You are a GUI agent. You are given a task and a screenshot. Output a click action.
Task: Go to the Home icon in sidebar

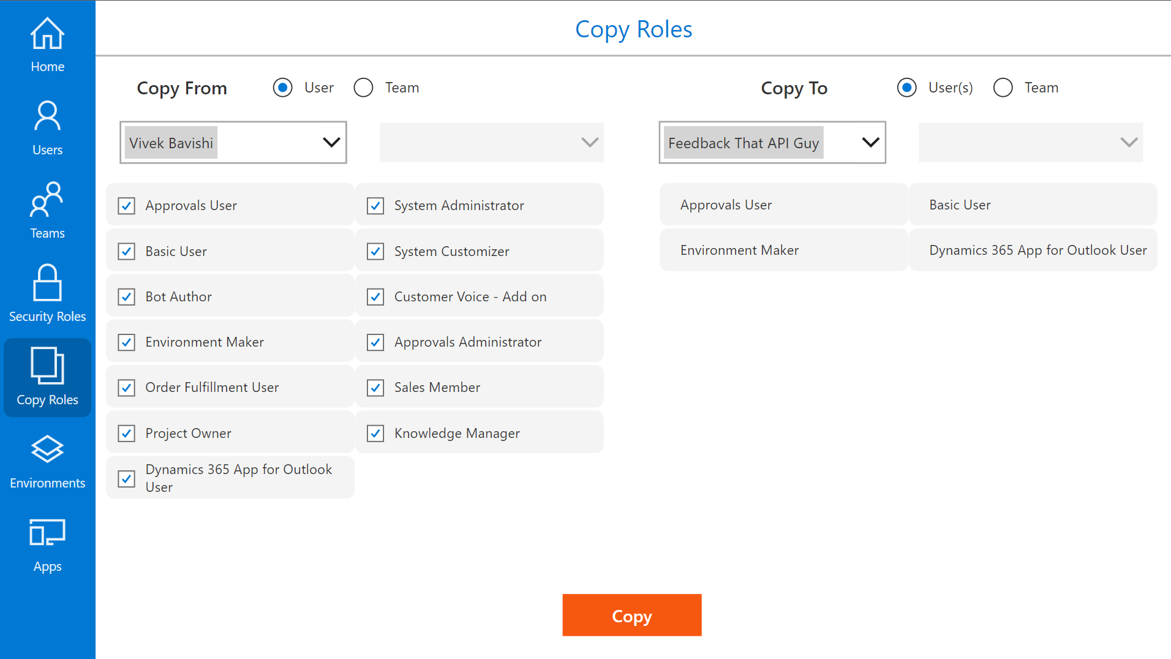point(47,34)
